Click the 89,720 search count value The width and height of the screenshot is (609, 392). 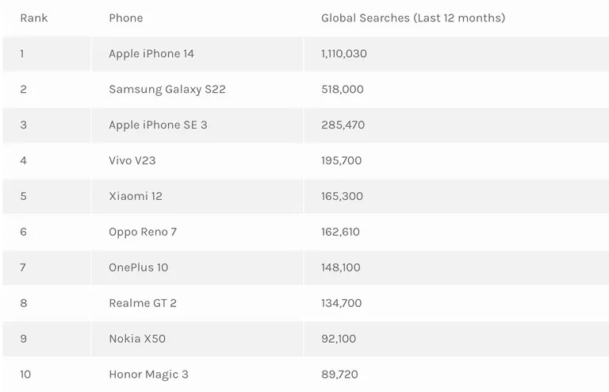(339, 375)
